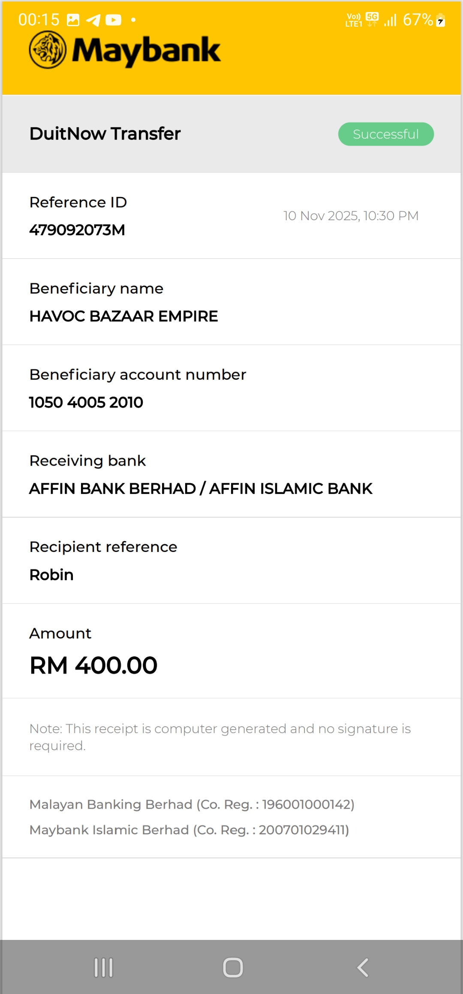Tap the computer generated receipt note
This screenshot has width=463, height=994.
click(220, 737)
